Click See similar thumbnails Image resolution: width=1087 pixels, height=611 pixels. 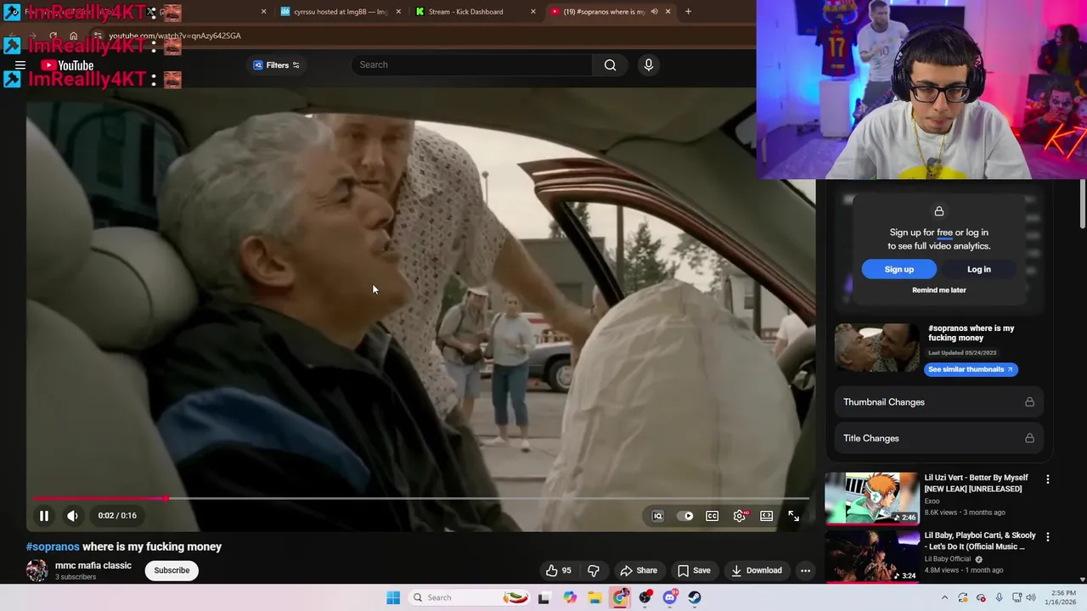click(x=971, y=369)
